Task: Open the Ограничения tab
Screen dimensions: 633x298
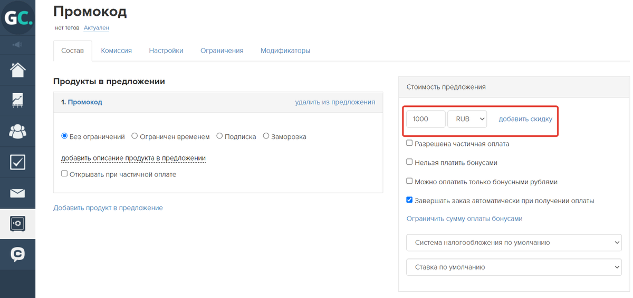Action: (222, 51)
